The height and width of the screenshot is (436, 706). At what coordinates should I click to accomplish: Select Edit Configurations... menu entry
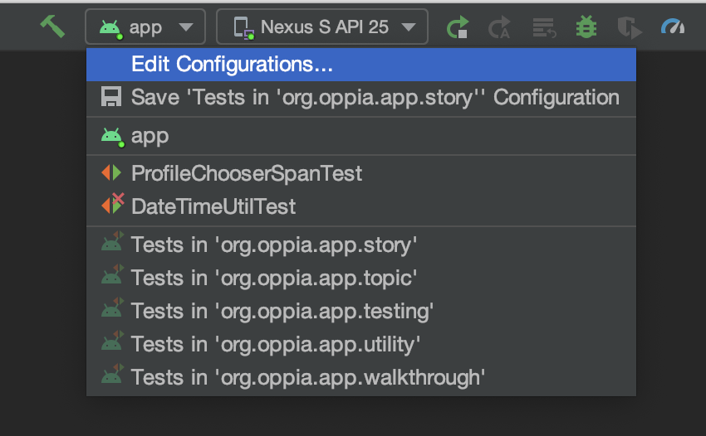point(361,65)
